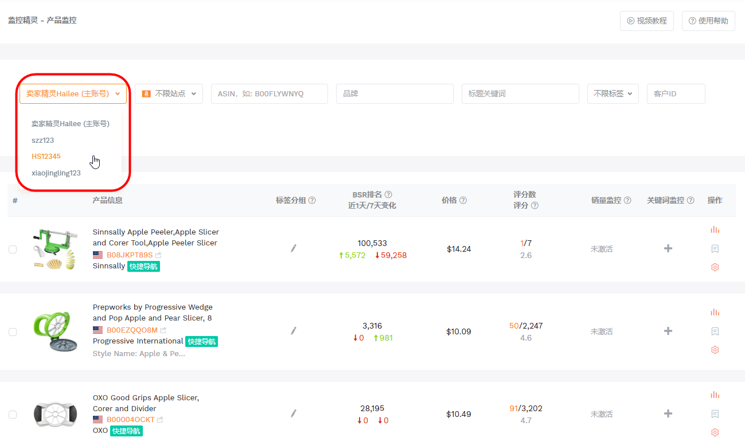Image resolution: width=745 pixels, height=445 pixels.
Task: Click notes icon in Prepworks product row
Action: click(715, 331)
